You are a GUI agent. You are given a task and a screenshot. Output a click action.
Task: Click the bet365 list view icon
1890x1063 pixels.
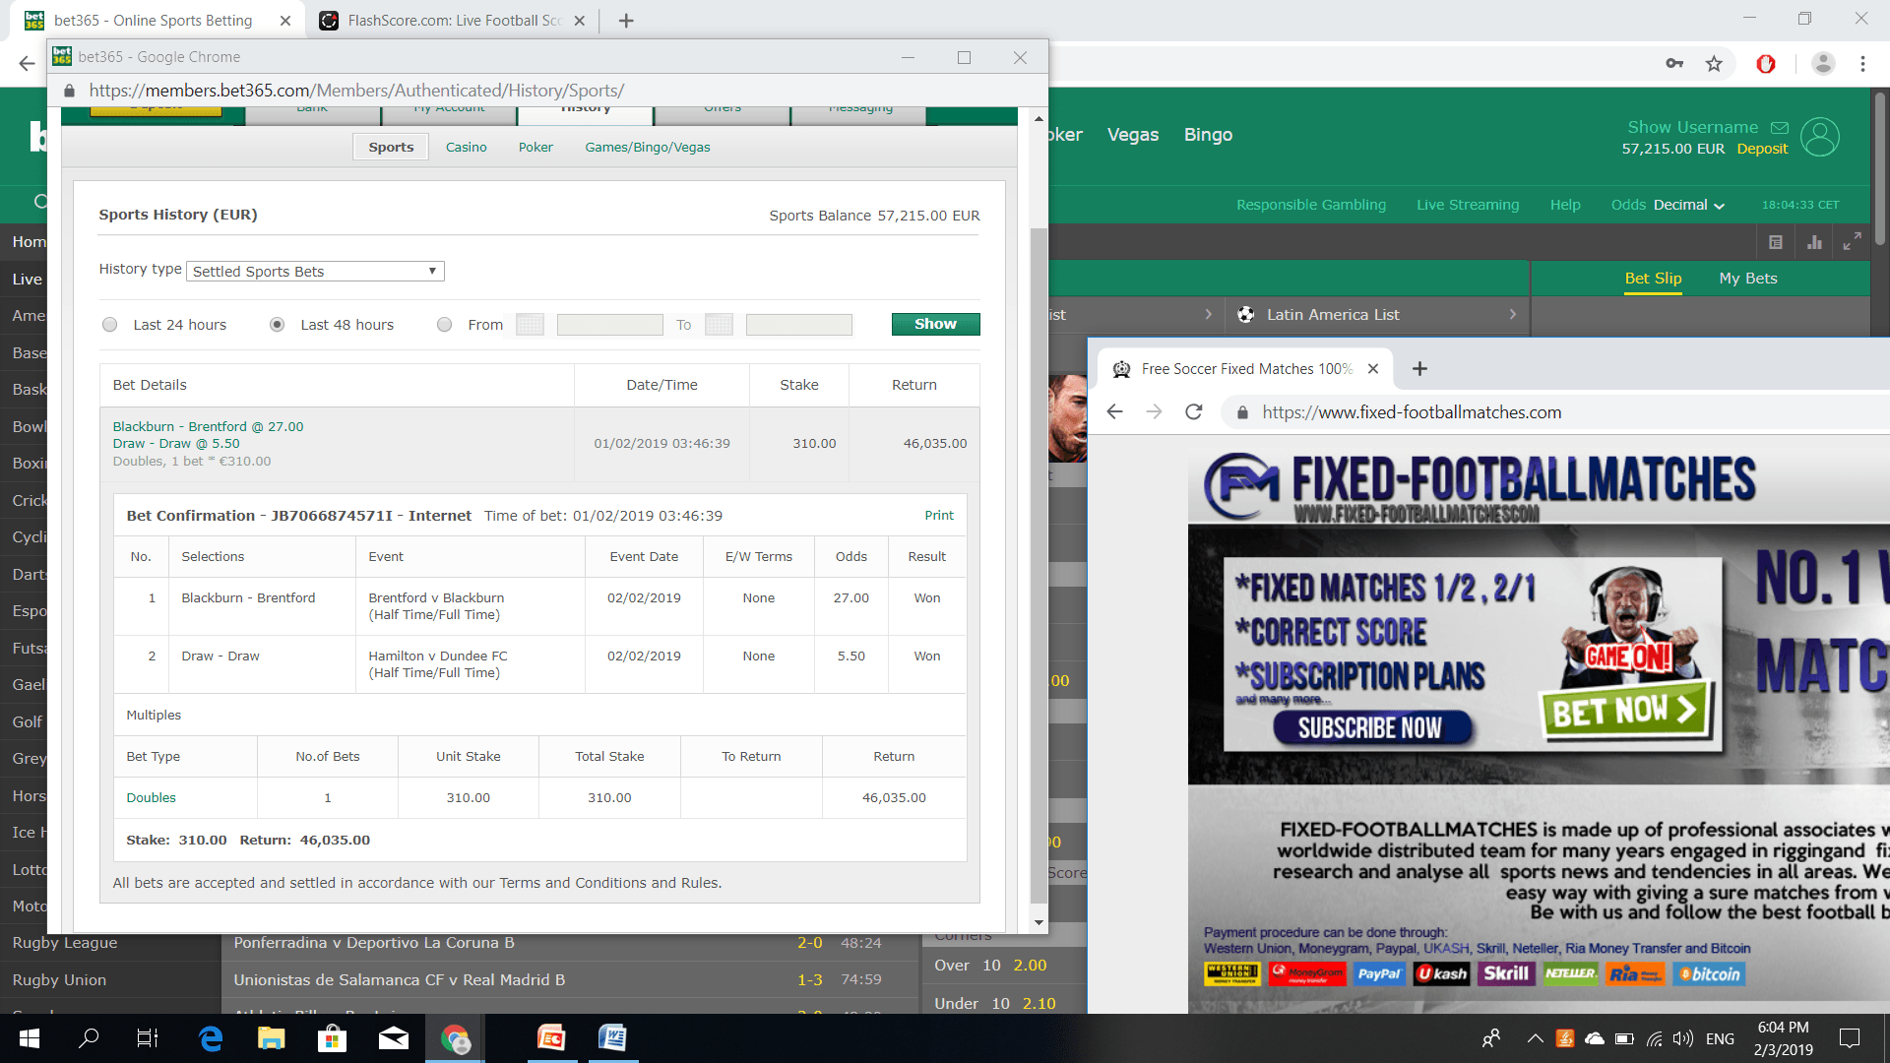click(x=1776, y=242)
